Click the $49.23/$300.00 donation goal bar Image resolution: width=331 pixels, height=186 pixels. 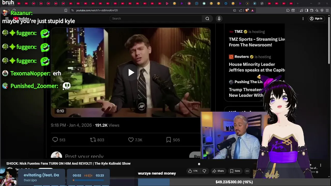tap(234, 182)
